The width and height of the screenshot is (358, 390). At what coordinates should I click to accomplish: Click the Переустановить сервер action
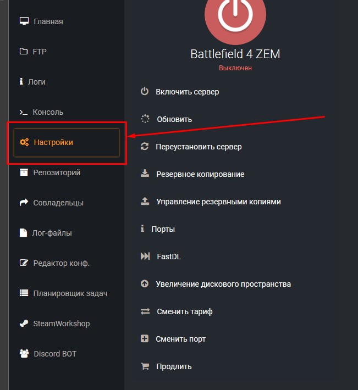[199, 147]
